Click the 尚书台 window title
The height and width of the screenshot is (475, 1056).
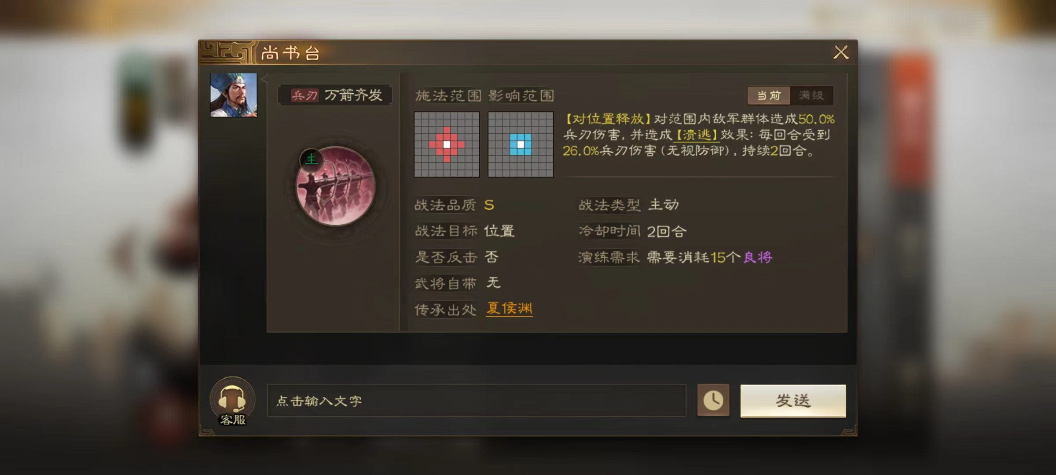[x=290, y=53]
